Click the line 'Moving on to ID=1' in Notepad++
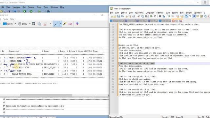The width and height of the screenshot is (210, 118). tap(128, 45)
